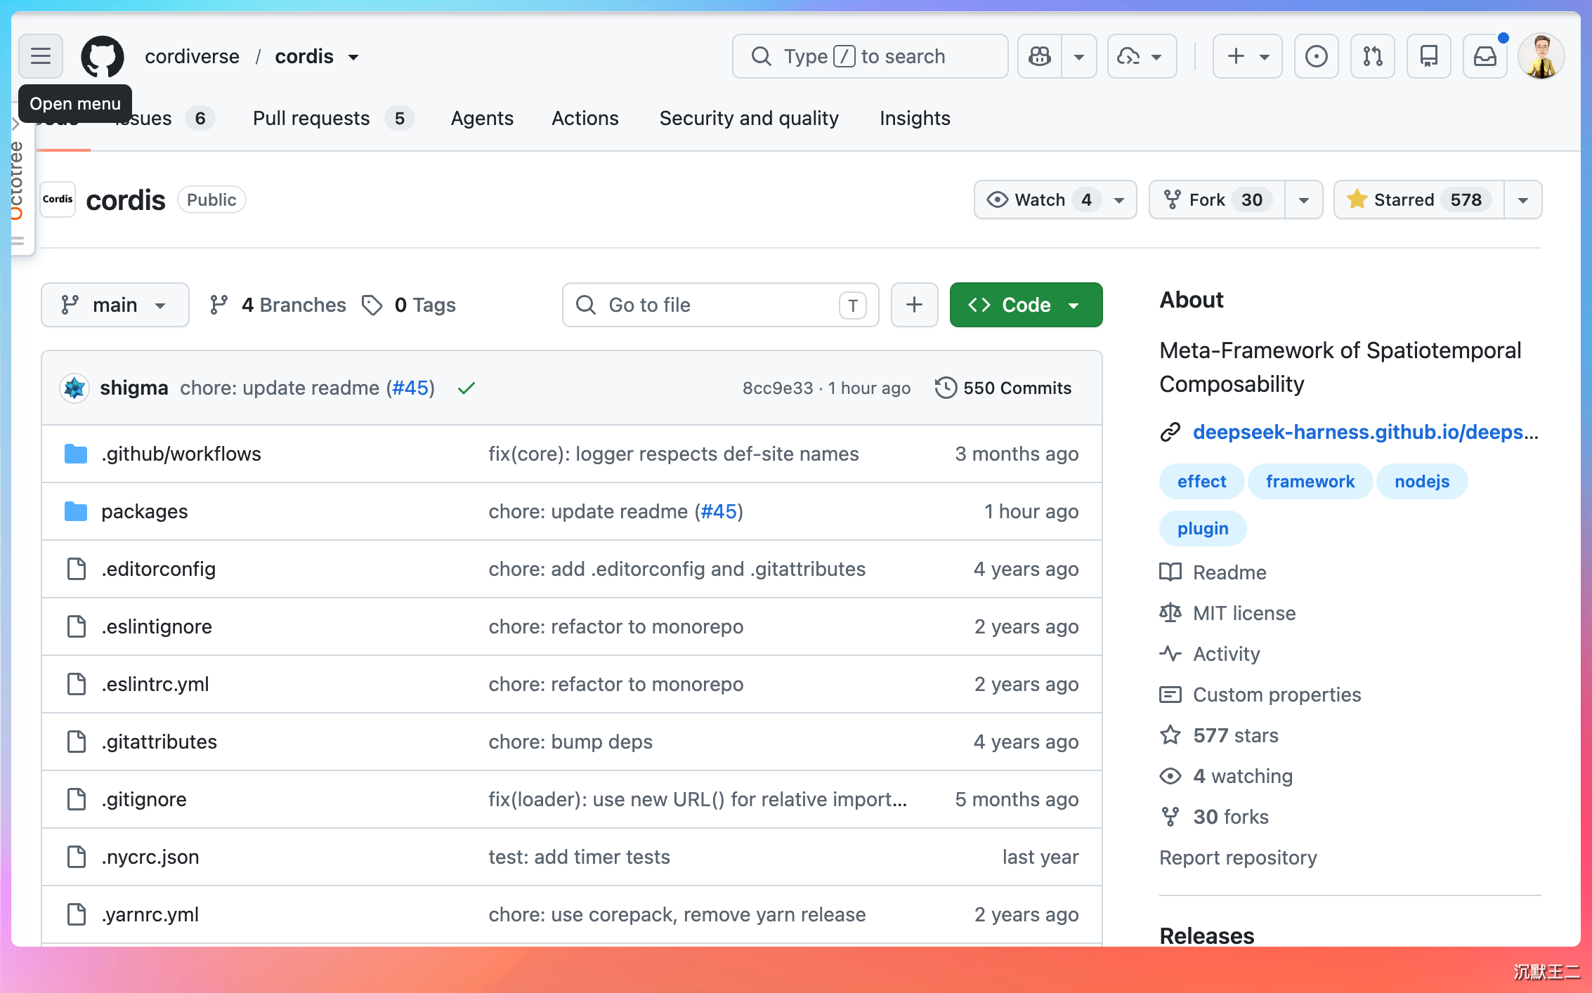Add a file with the plus button

914,305
